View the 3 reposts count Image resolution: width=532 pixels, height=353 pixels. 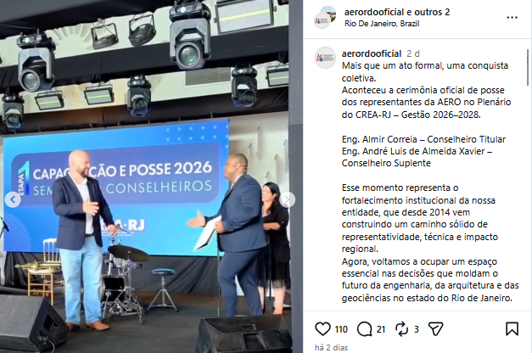(x=417, y=329)
